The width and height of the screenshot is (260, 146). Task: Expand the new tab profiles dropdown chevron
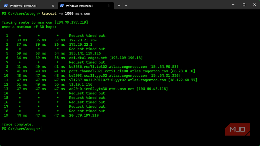pos(126,6)
